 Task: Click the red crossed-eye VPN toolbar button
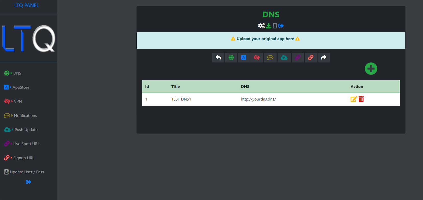tap(257, 58)
